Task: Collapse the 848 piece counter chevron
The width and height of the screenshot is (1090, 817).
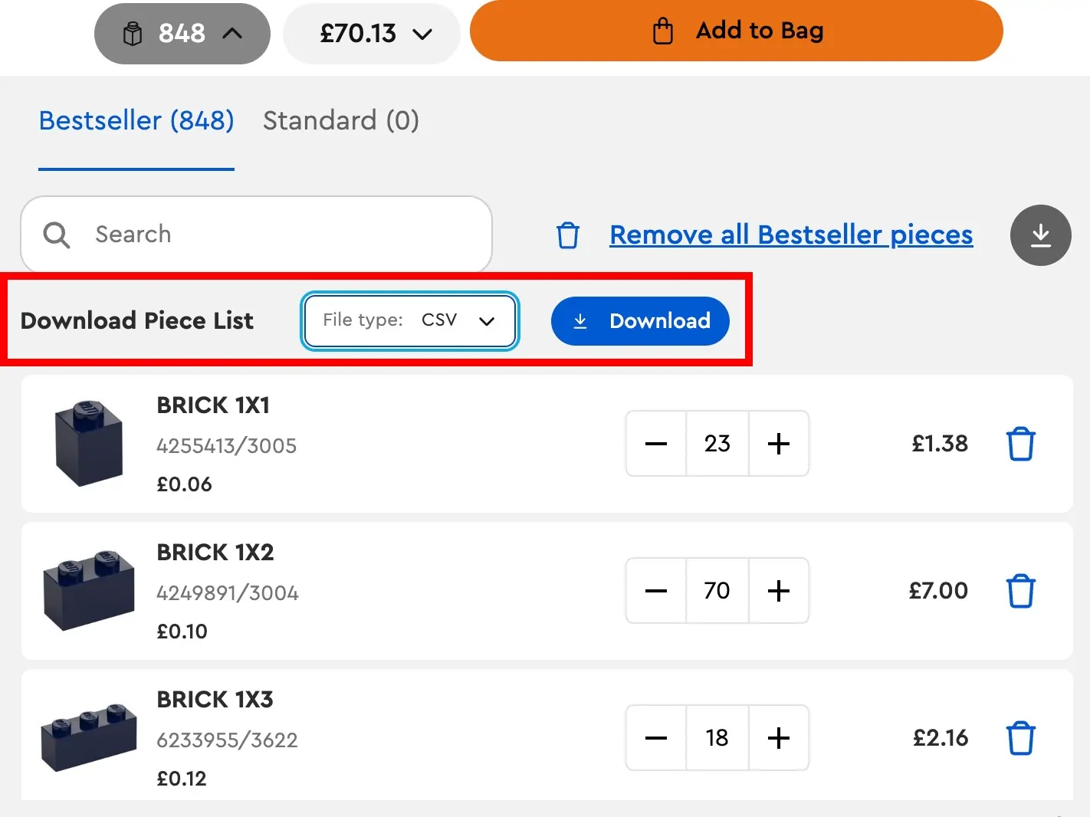Action: 232,33
